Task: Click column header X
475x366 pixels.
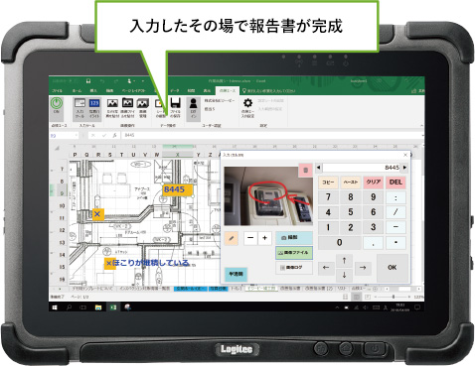Action: click(x=177, y=155)
